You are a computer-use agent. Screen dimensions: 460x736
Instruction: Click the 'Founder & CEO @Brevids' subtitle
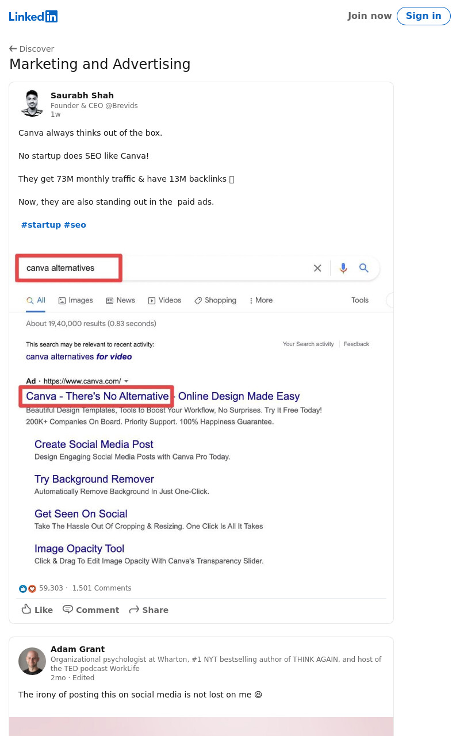click(94, 106)
